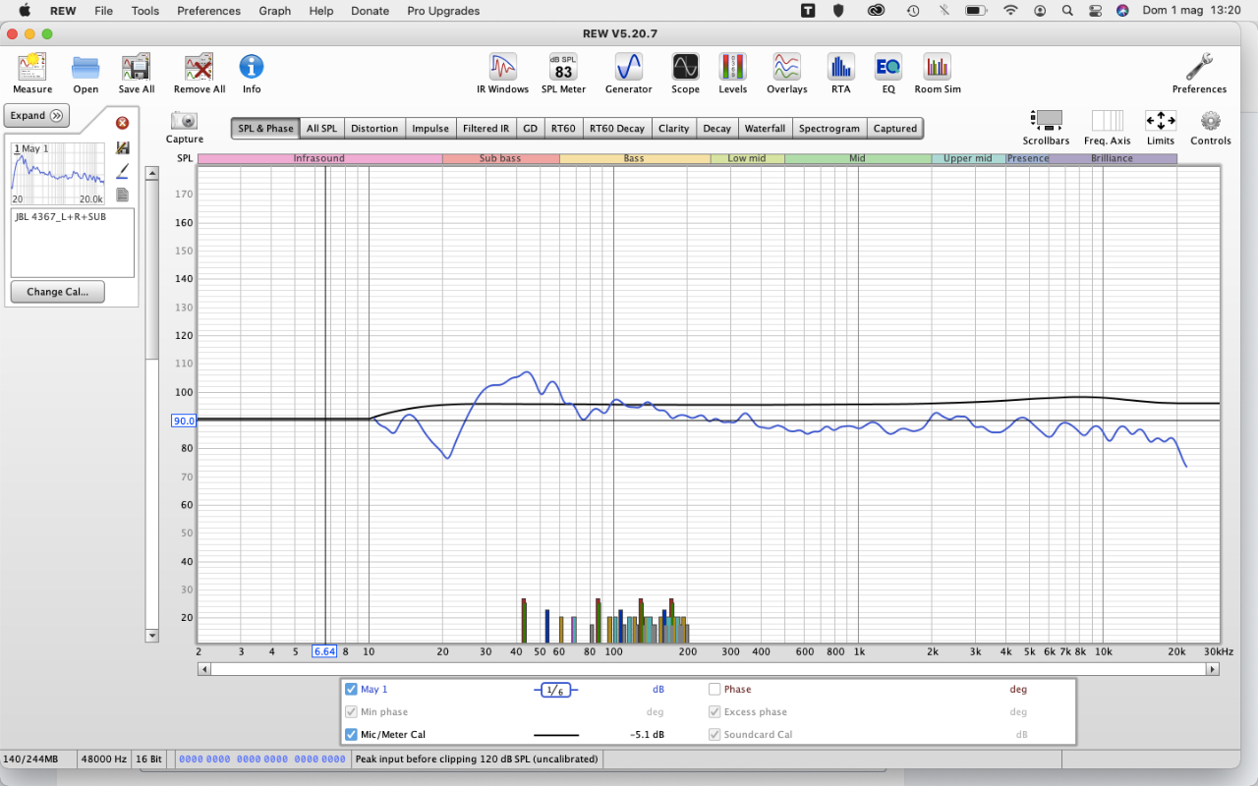This screenshot has width=1258, height=786.
Task: Open the Room Sim tool
Action: tap(938, 74)
